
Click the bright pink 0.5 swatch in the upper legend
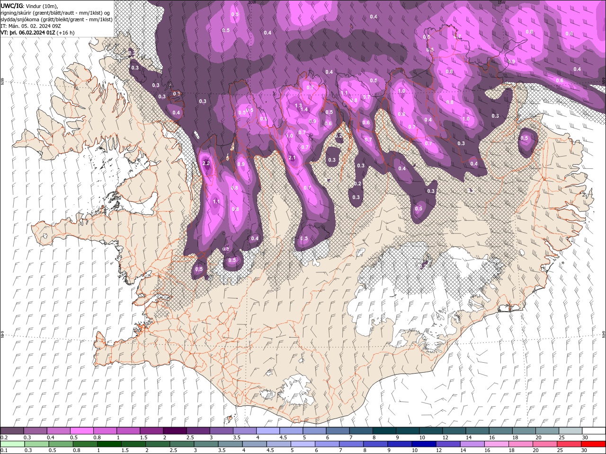[81, 431]
